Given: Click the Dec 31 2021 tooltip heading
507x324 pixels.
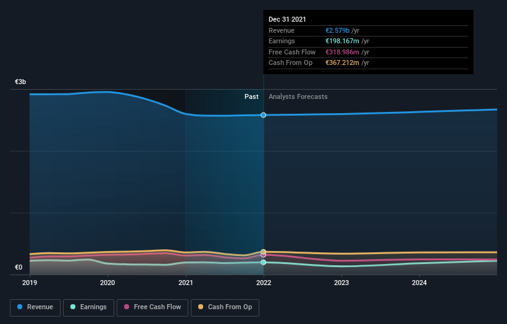Looking at the screenshot, I should click(287, 19).
